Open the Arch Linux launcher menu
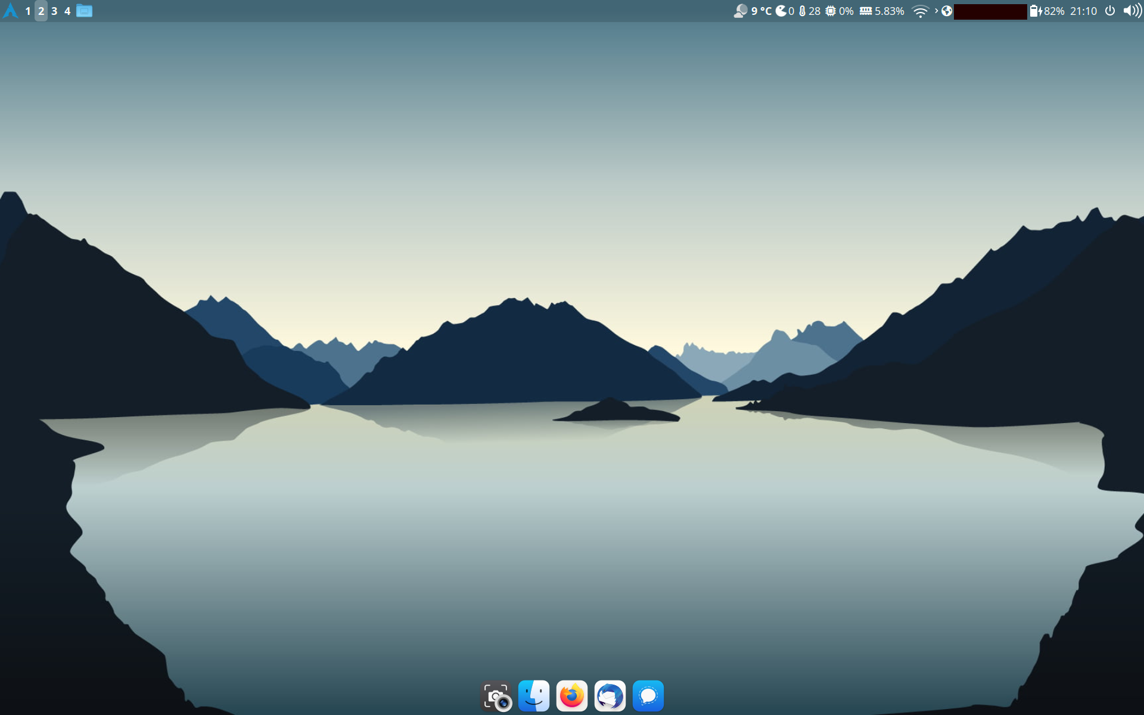The width and height of the screenshot is (1144, 715). click(x=10, y=11)
